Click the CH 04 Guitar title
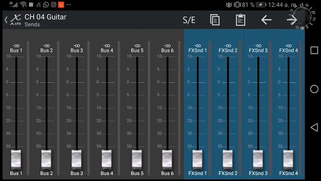This screenshot has width=321, height=181. 46,17
